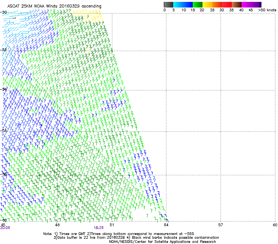Click the yellow wind barb cluster near -50
The height and width of the screenshot is (244, 278).
pos(88,15)
